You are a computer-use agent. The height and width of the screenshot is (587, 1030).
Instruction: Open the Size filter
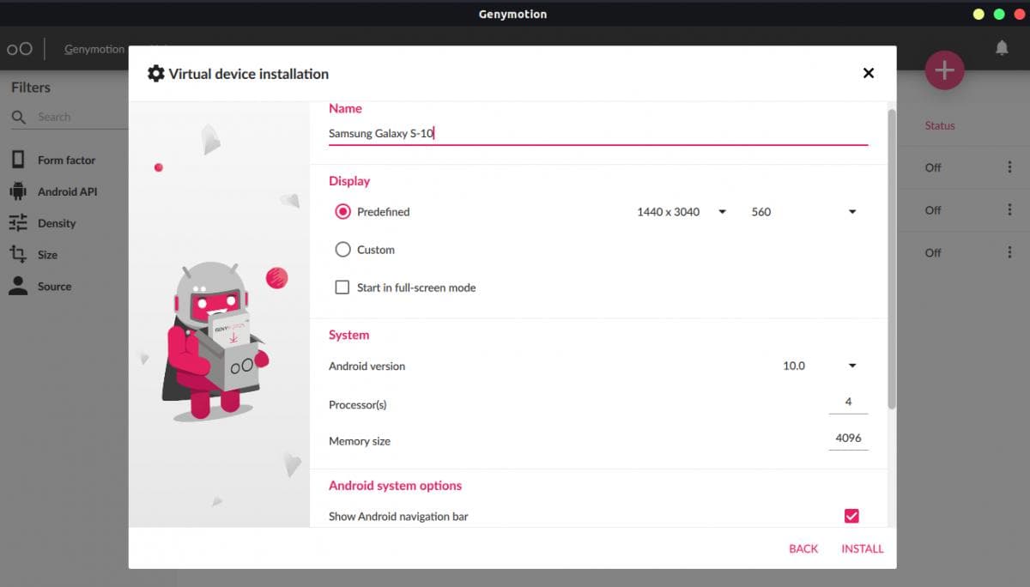[47, 255]
